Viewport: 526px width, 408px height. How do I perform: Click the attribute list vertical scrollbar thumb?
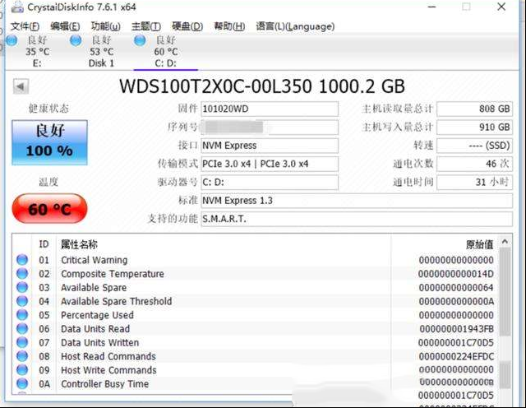click(505, 291)
